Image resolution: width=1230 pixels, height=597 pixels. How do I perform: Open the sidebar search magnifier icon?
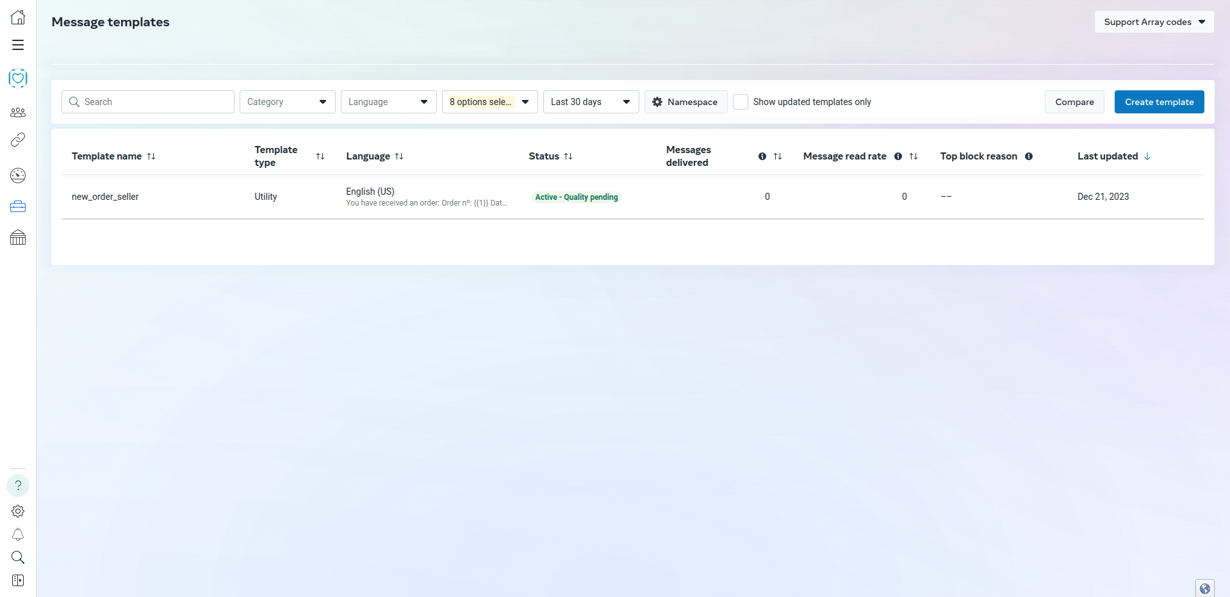pos(18,557)
